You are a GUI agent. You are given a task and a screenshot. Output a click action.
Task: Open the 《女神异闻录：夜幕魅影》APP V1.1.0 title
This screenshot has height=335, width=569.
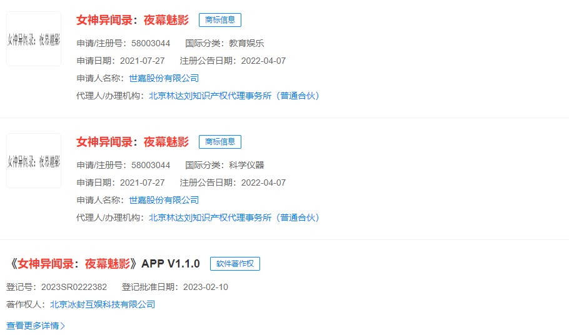coord(104,264)
